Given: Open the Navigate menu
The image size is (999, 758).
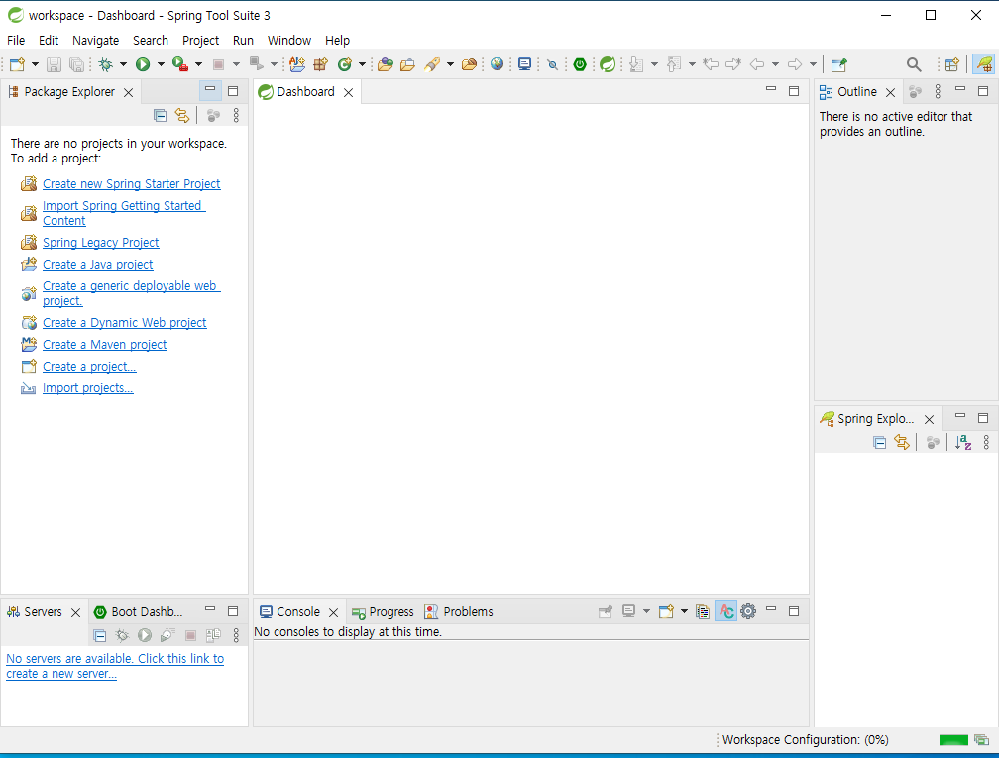Looking at the screenshot, I should click(x=95, y=40).
